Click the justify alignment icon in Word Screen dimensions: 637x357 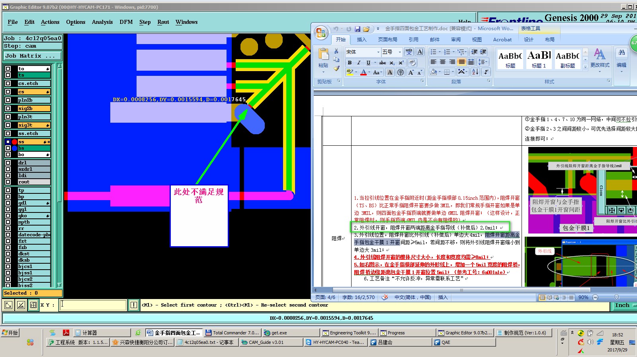coord(461,62)
